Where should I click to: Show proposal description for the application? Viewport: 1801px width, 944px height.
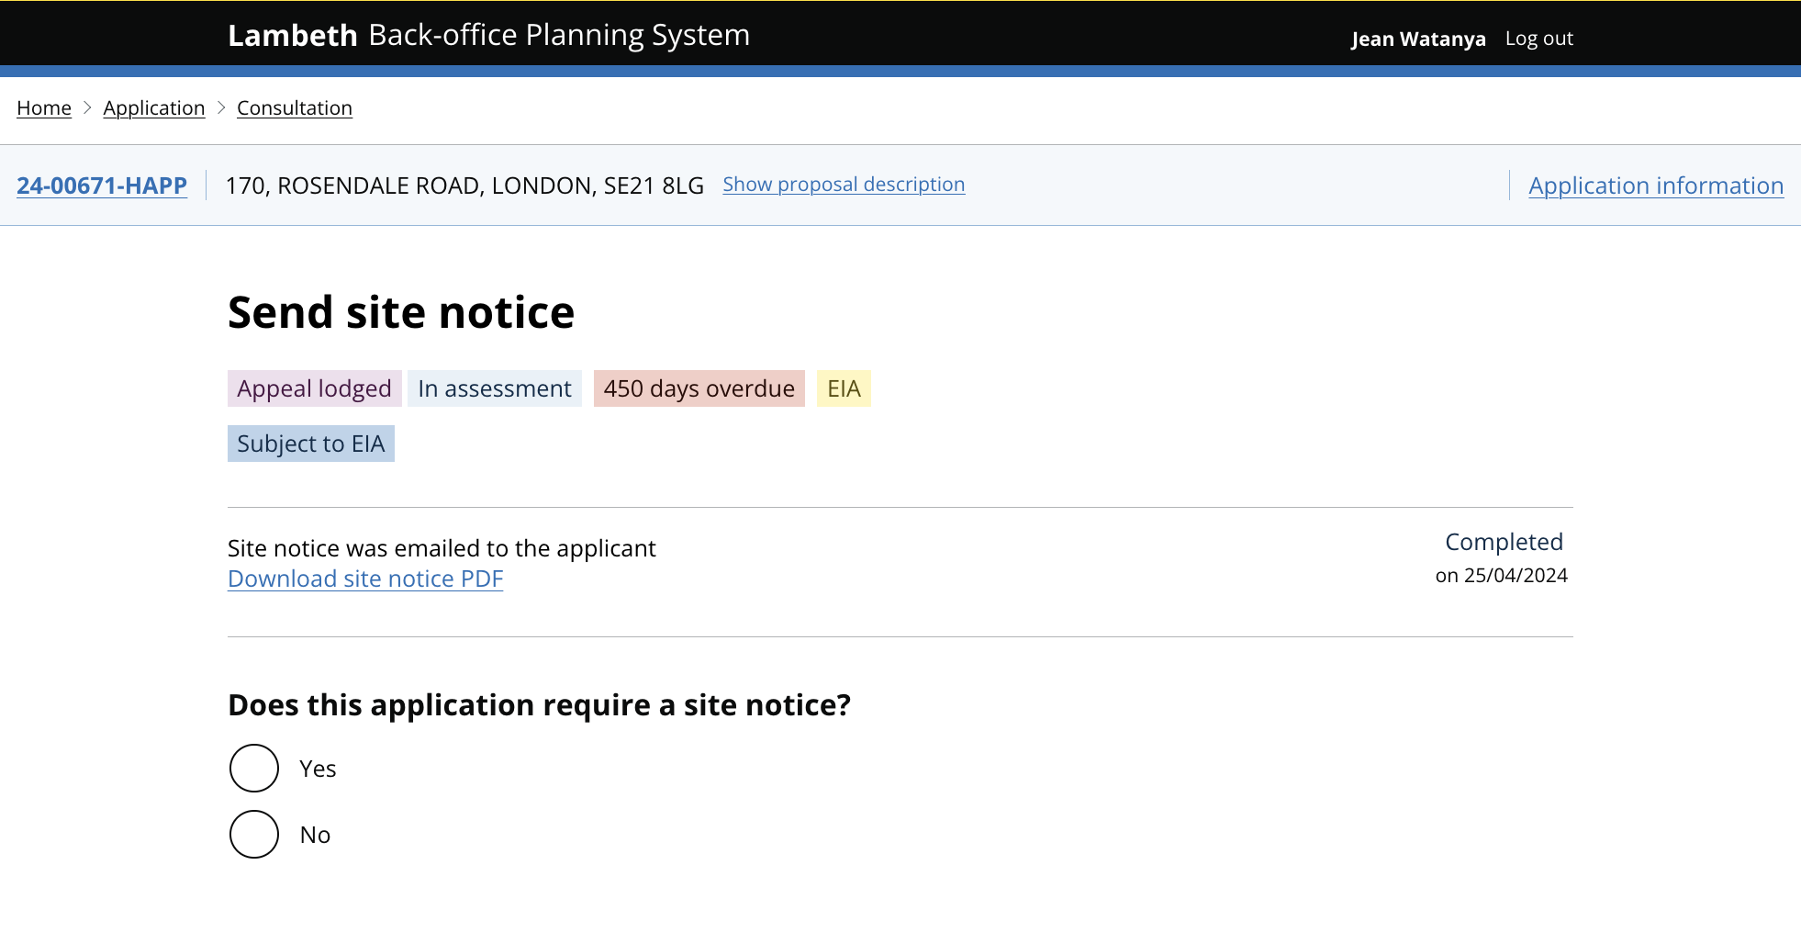(x=843, y=185)
